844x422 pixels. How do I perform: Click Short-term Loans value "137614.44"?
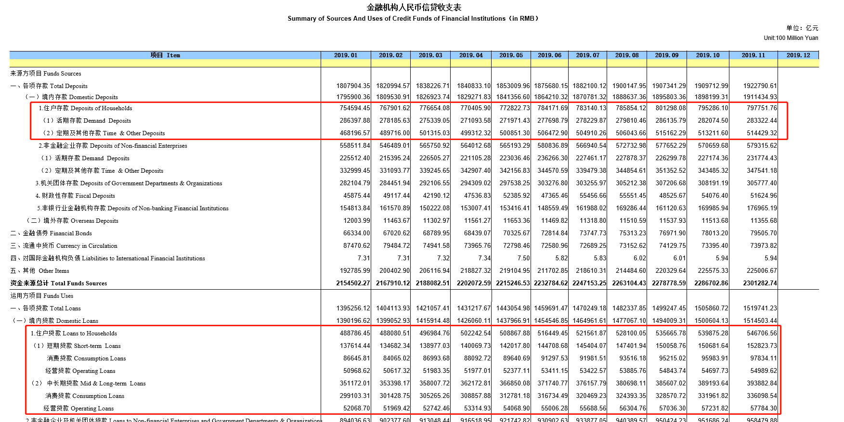[x=355, y=346]
